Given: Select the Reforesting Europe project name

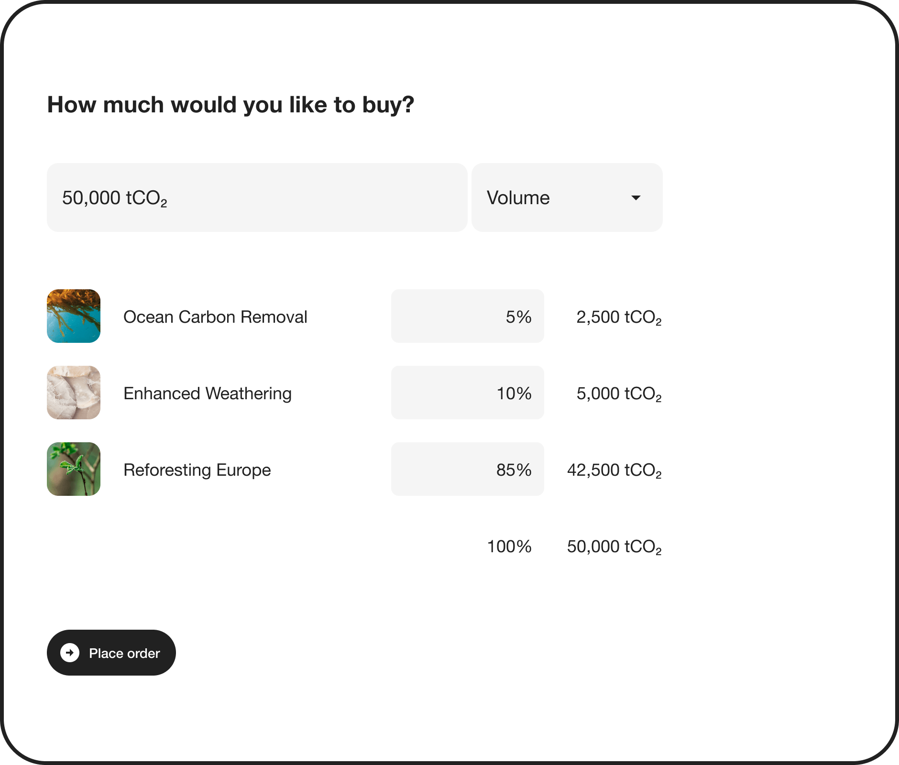Looking at the screenshot, I should point(197,470).
